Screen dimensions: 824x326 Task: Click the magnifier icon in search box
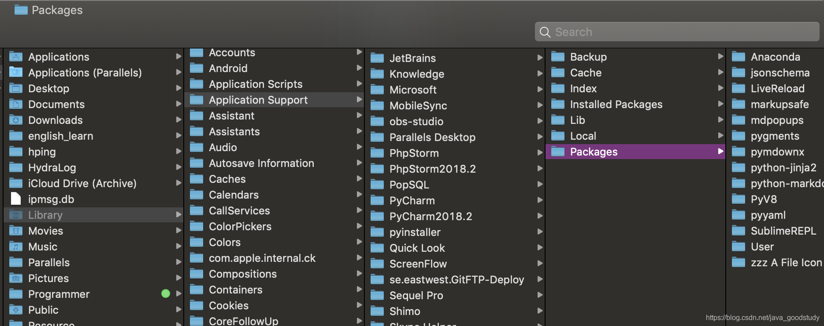(x=545, y=32)
